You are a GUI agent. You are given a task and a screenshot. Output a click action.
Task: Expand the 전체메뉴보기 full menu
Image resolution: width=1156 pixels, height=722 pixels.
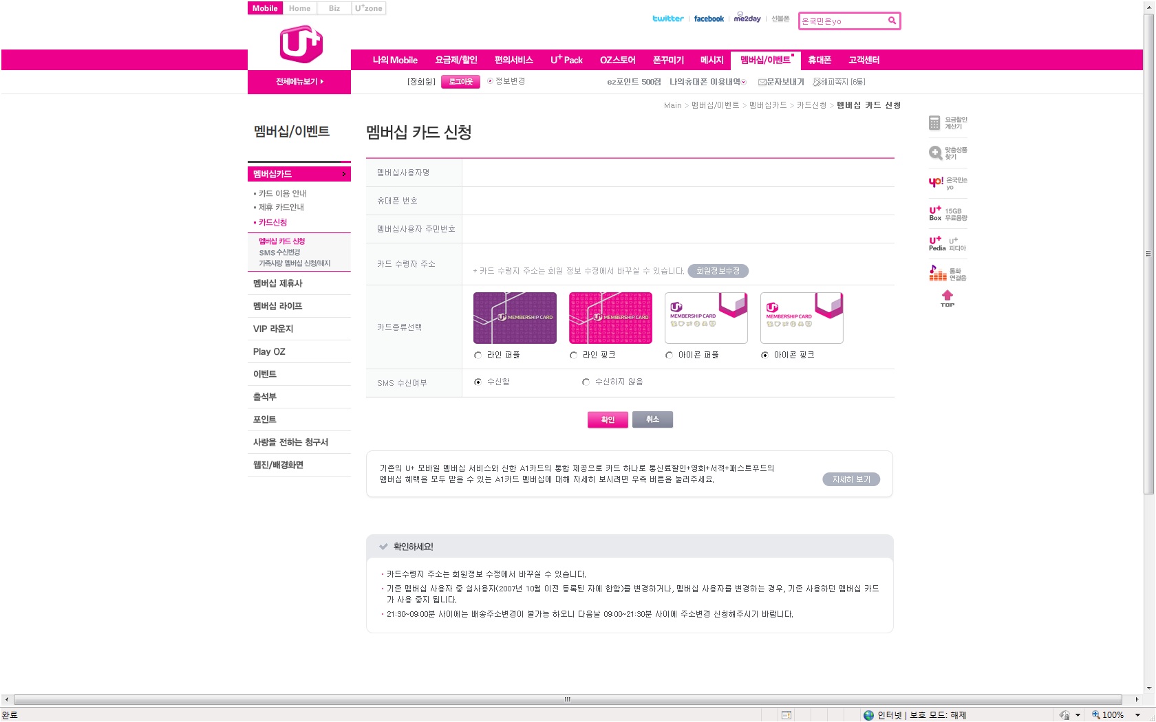[x=299, y=82]
